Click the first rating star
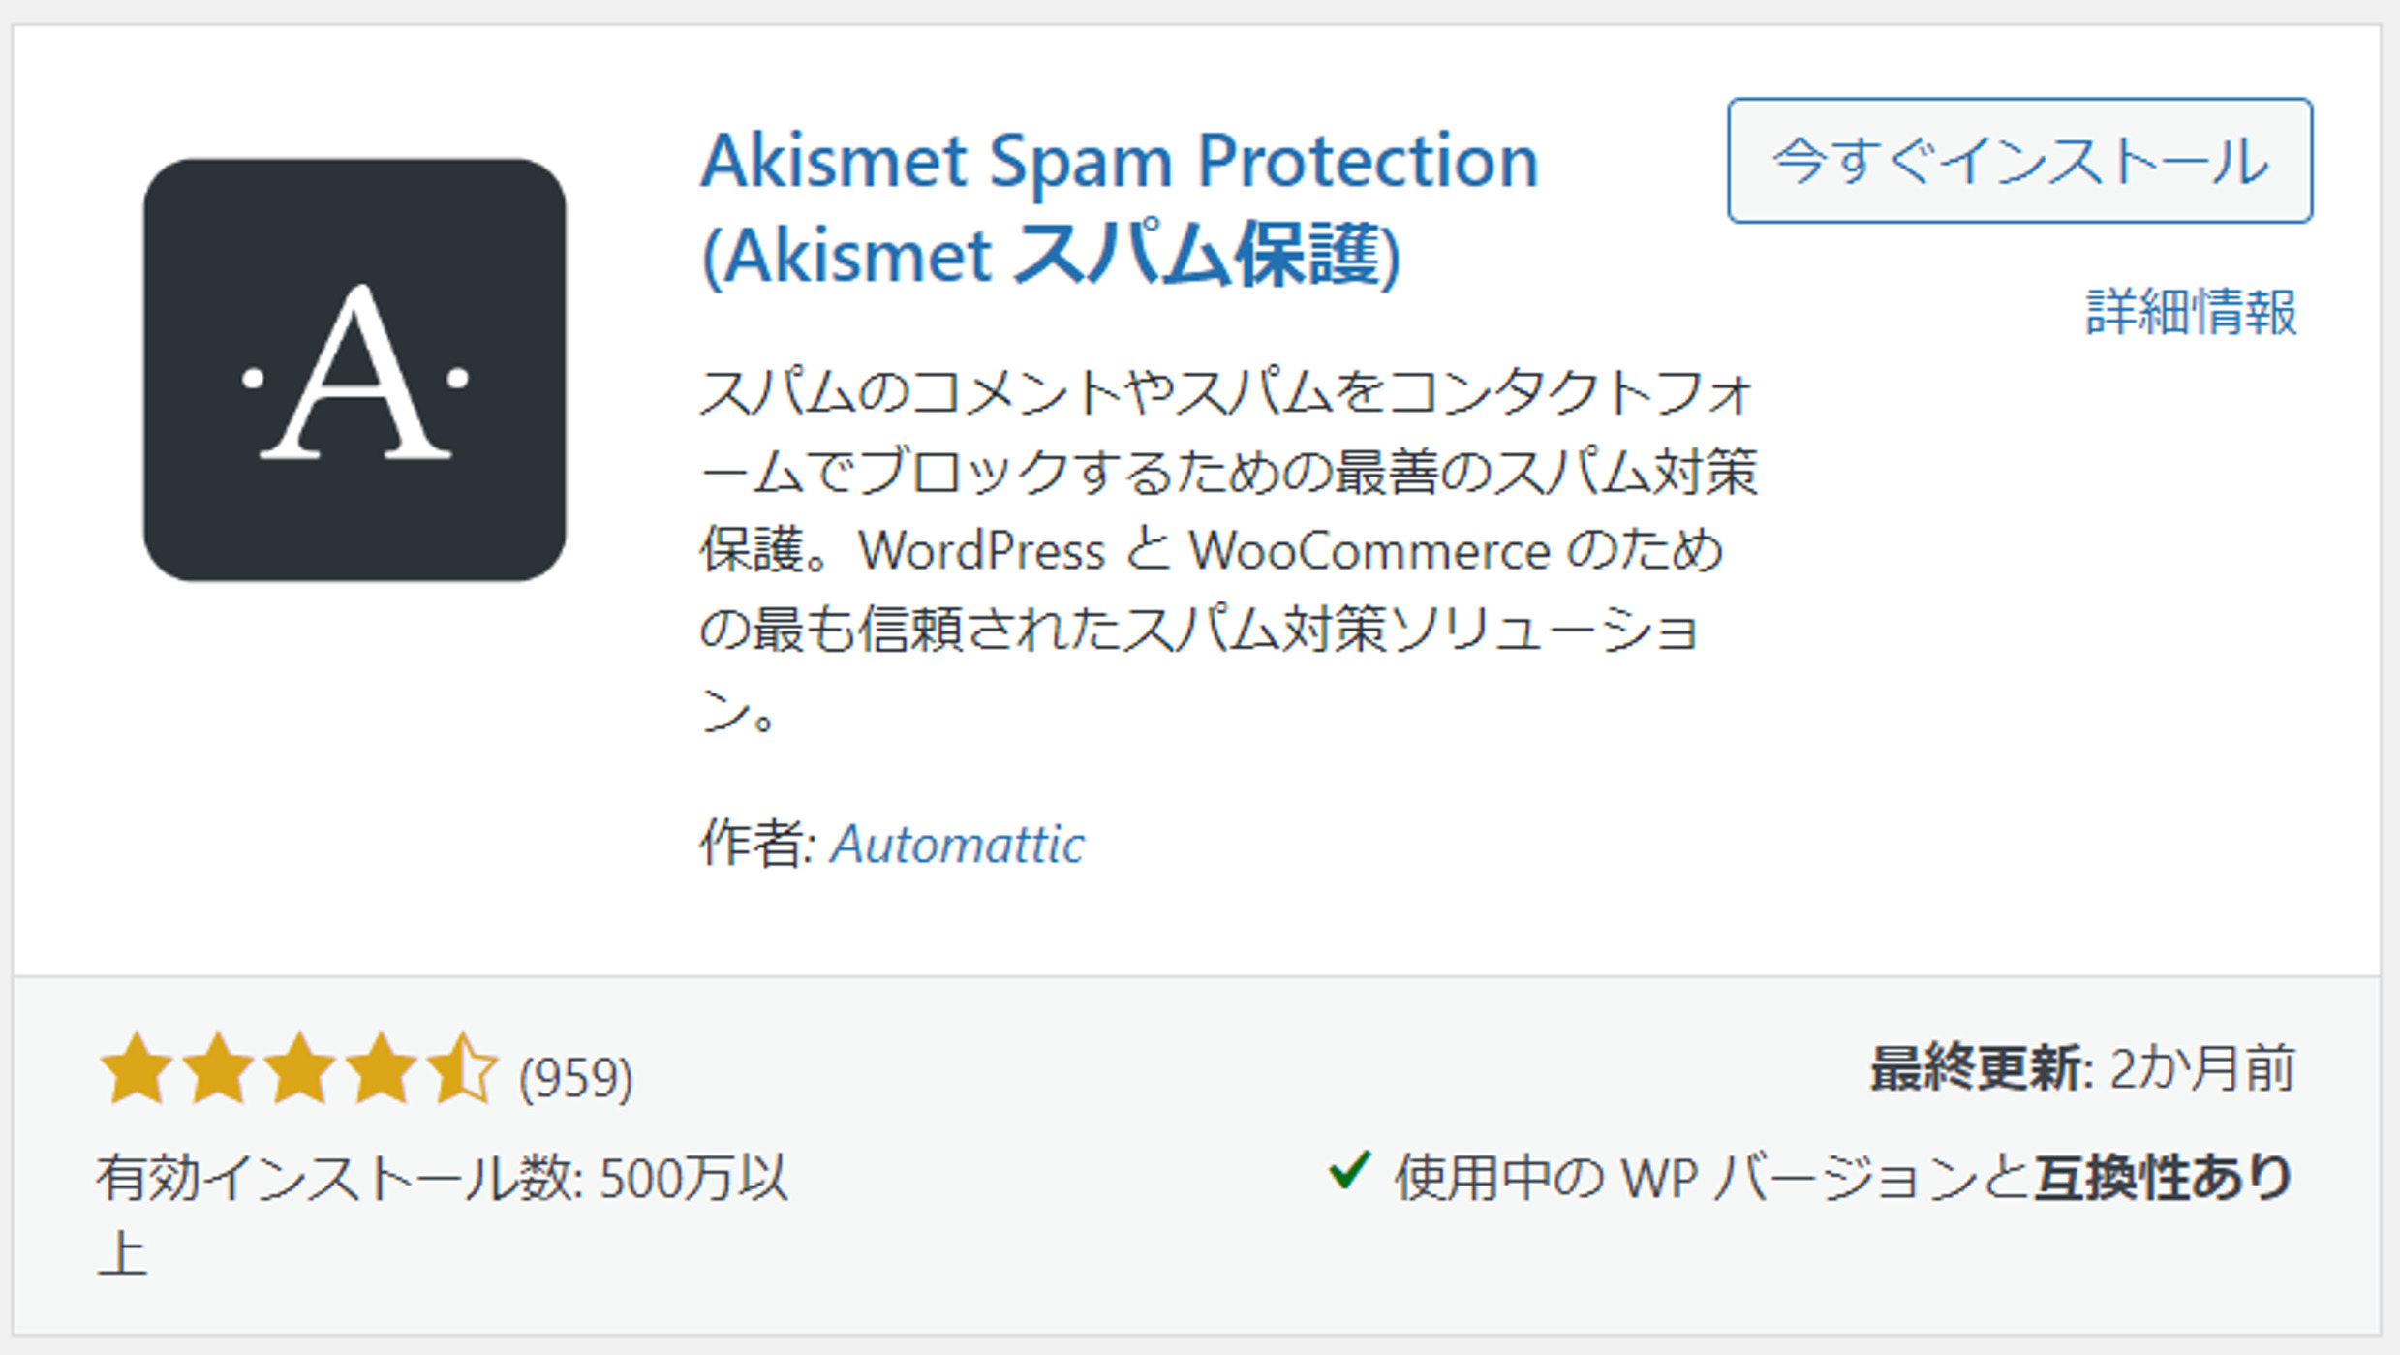The image size is (2400, 1355). tap(137, 1068)
